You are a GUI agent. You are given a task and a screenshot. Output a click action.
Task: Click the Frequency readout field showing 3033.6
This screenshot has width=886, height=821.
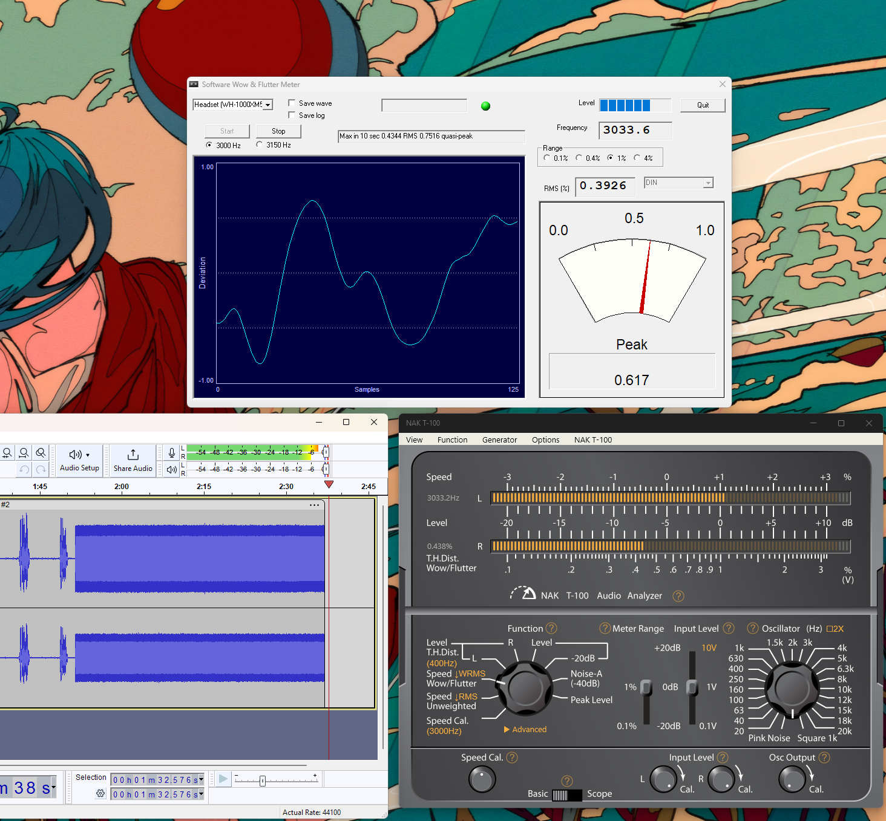635,131
